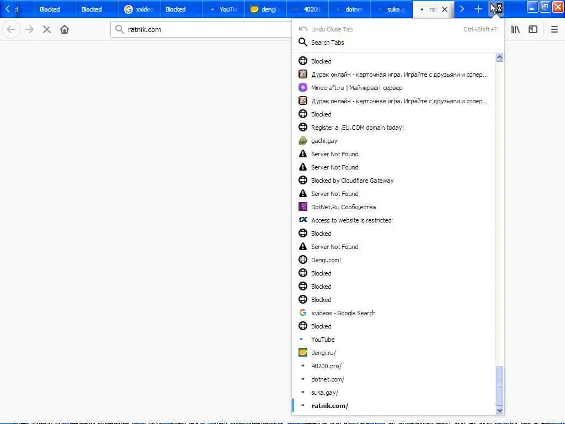Open the home page button
The height and width of the screenshot is (424, 565).
pos(65,29)
